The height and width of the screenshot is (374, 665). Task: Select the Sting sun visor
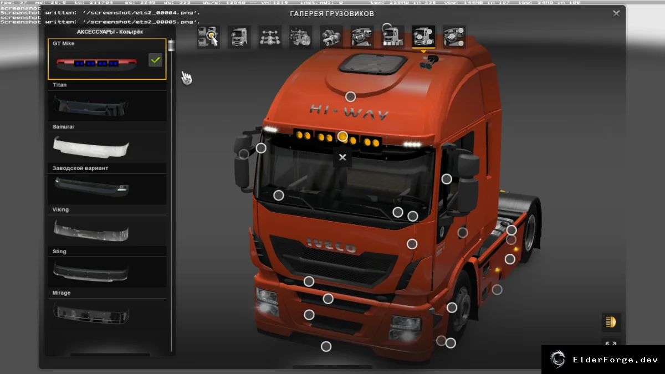click(x=108, y=268)
